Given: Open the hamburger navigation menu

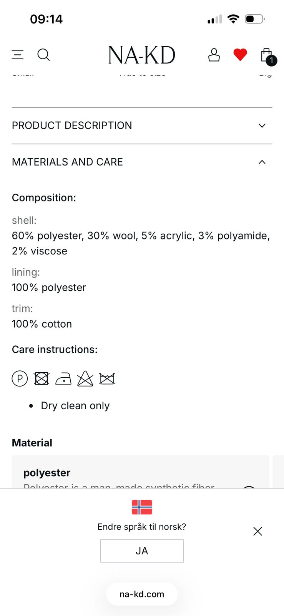Looking at the screenshot, I should (18, 55).
